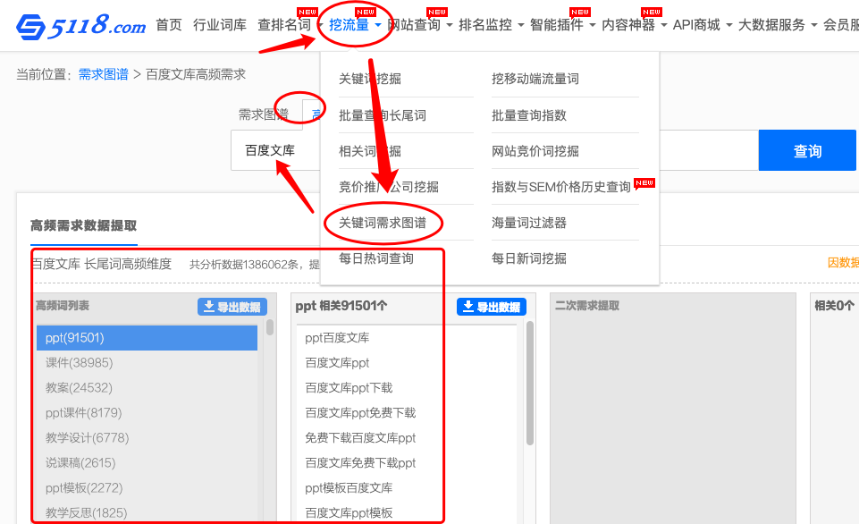Click the 百度文库ppt免费下载 keyword row

406,413
